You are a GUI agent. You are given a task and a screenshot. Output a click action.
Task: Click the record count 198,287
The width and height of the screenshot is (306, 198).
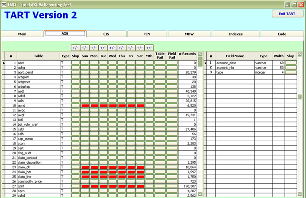click(x=190, y=186)
